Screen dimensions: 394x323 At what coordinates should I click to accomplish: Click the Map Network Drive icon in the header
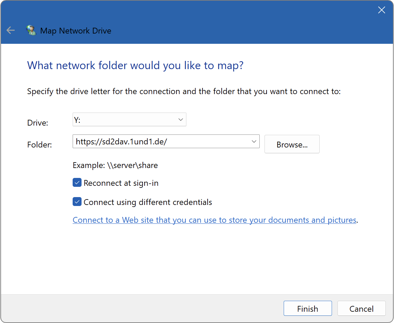[x=31, y=30]
